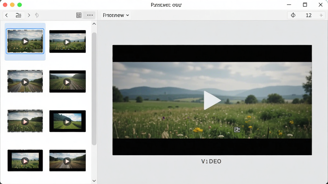This screenshot has height=184, width=328.
Task: Click the small overlay icon on preview
Action: click(237, 130)
